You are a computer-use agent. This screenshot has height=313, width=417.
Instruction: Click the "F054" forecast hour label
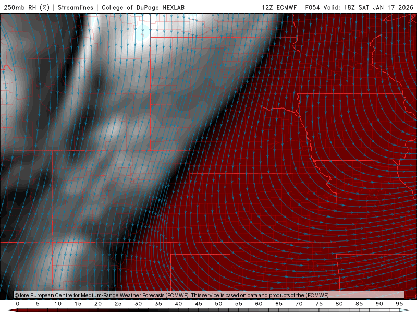(x=312, y=7)
